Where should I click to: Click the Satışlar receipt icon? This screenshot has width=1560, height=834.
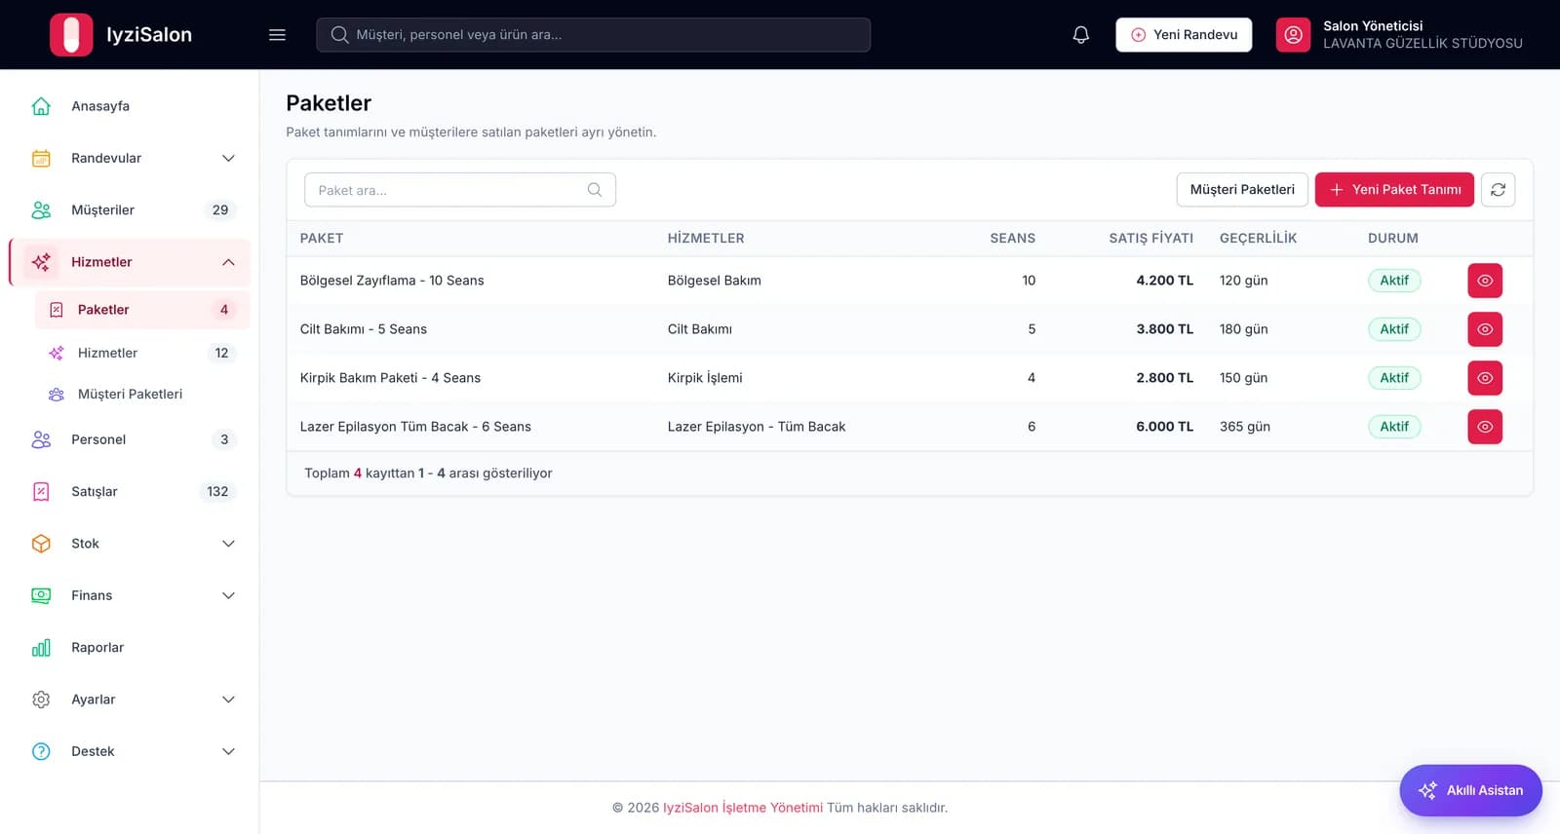41,492
